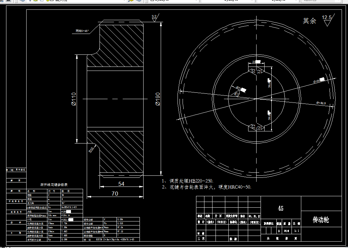348x248 pixels.
Task: Click the 设计 label in title block
Action: coord(201,222)
